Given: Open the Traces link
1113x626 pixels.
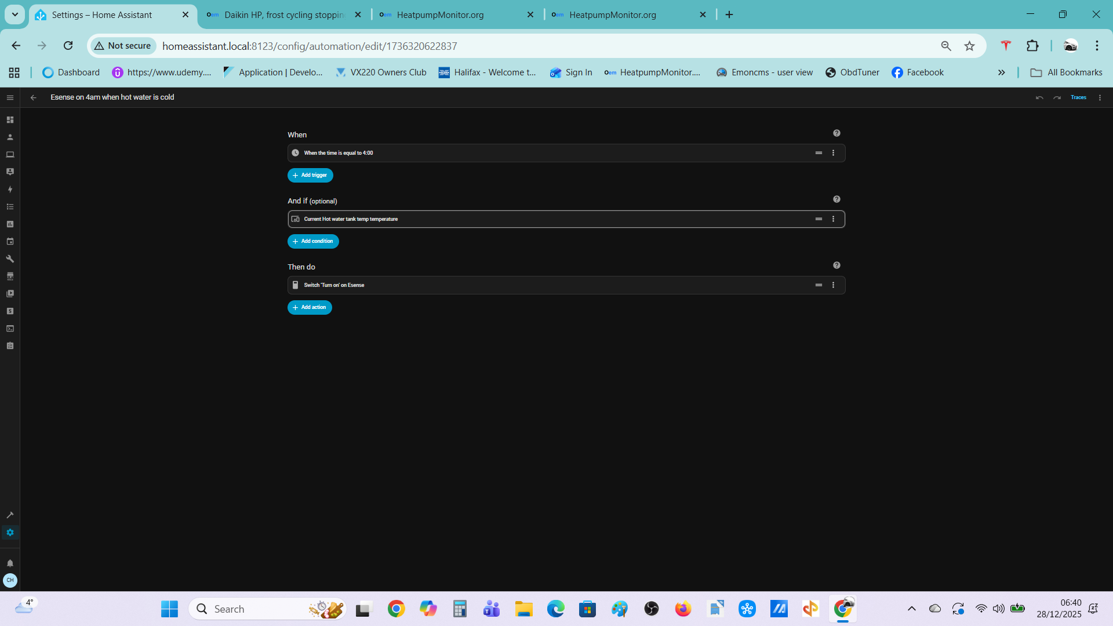Looking at the screenshot, I should click(x=1078, y=97).
